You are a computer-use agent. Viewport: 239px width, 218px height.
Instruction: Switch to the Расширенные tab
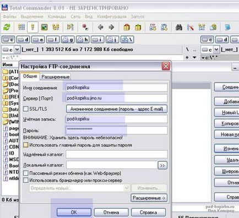(x=56, y=77)
